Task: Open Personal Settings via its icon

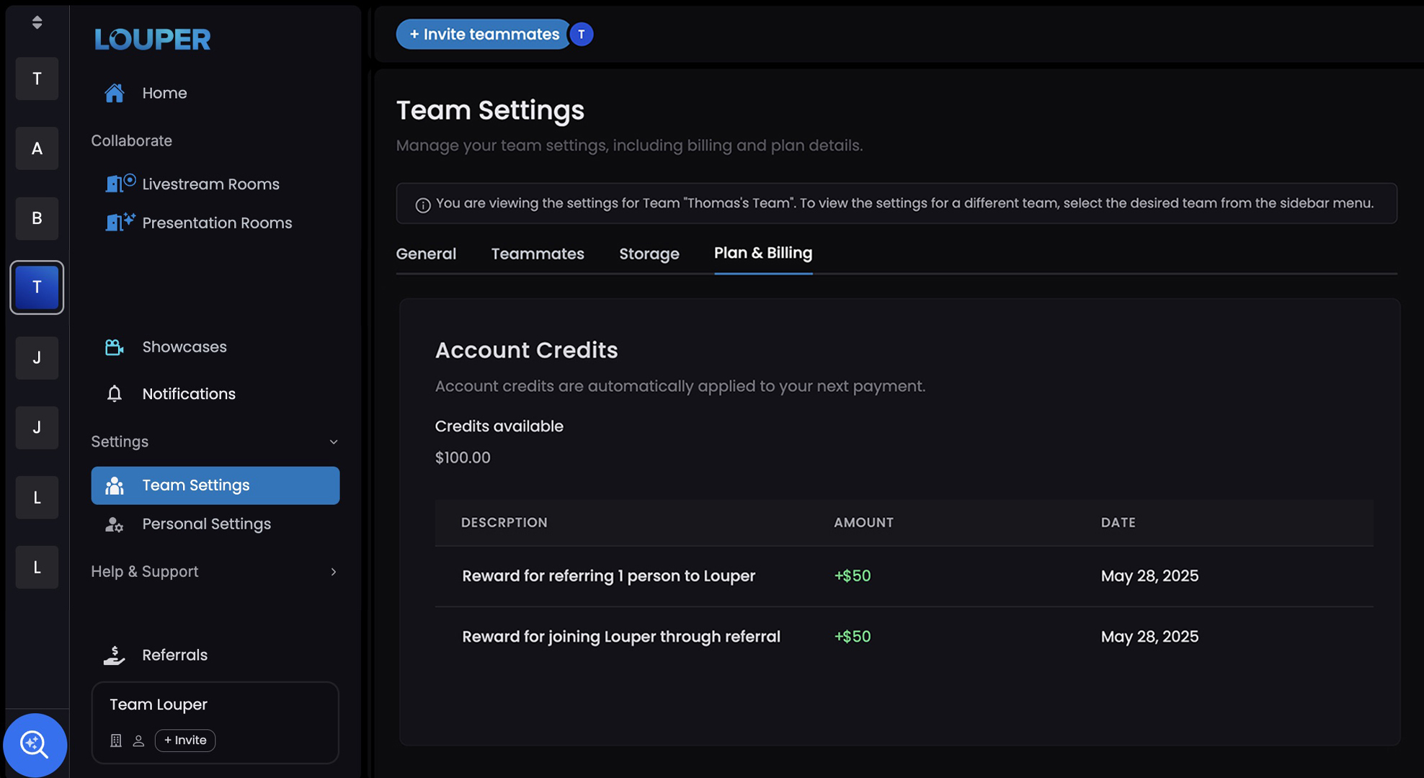Action: pos(114,524)
